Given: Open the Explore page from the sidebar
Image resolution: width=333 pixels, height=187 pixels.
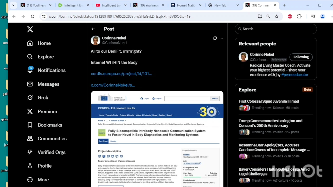Looking at the screenshot, I should pyautogui.click(x=40, y=57).
